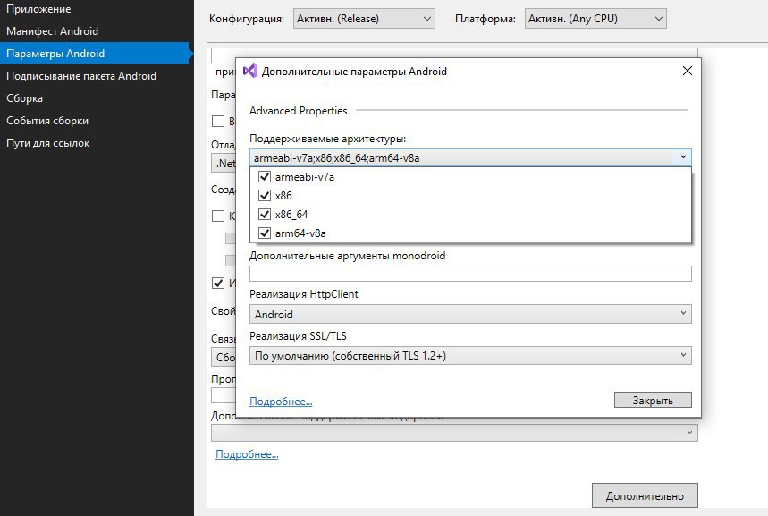Viewport: 768px width, 516px height.
Task: Open the Конфигурация dropdown
Action: 364,19
